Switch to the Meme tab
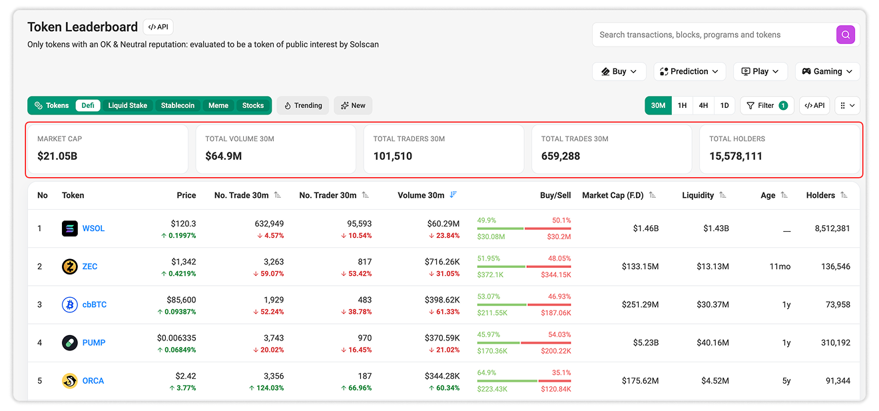This screenshot has height=411, width=879. pyautogui.click(x=218, y=105)
